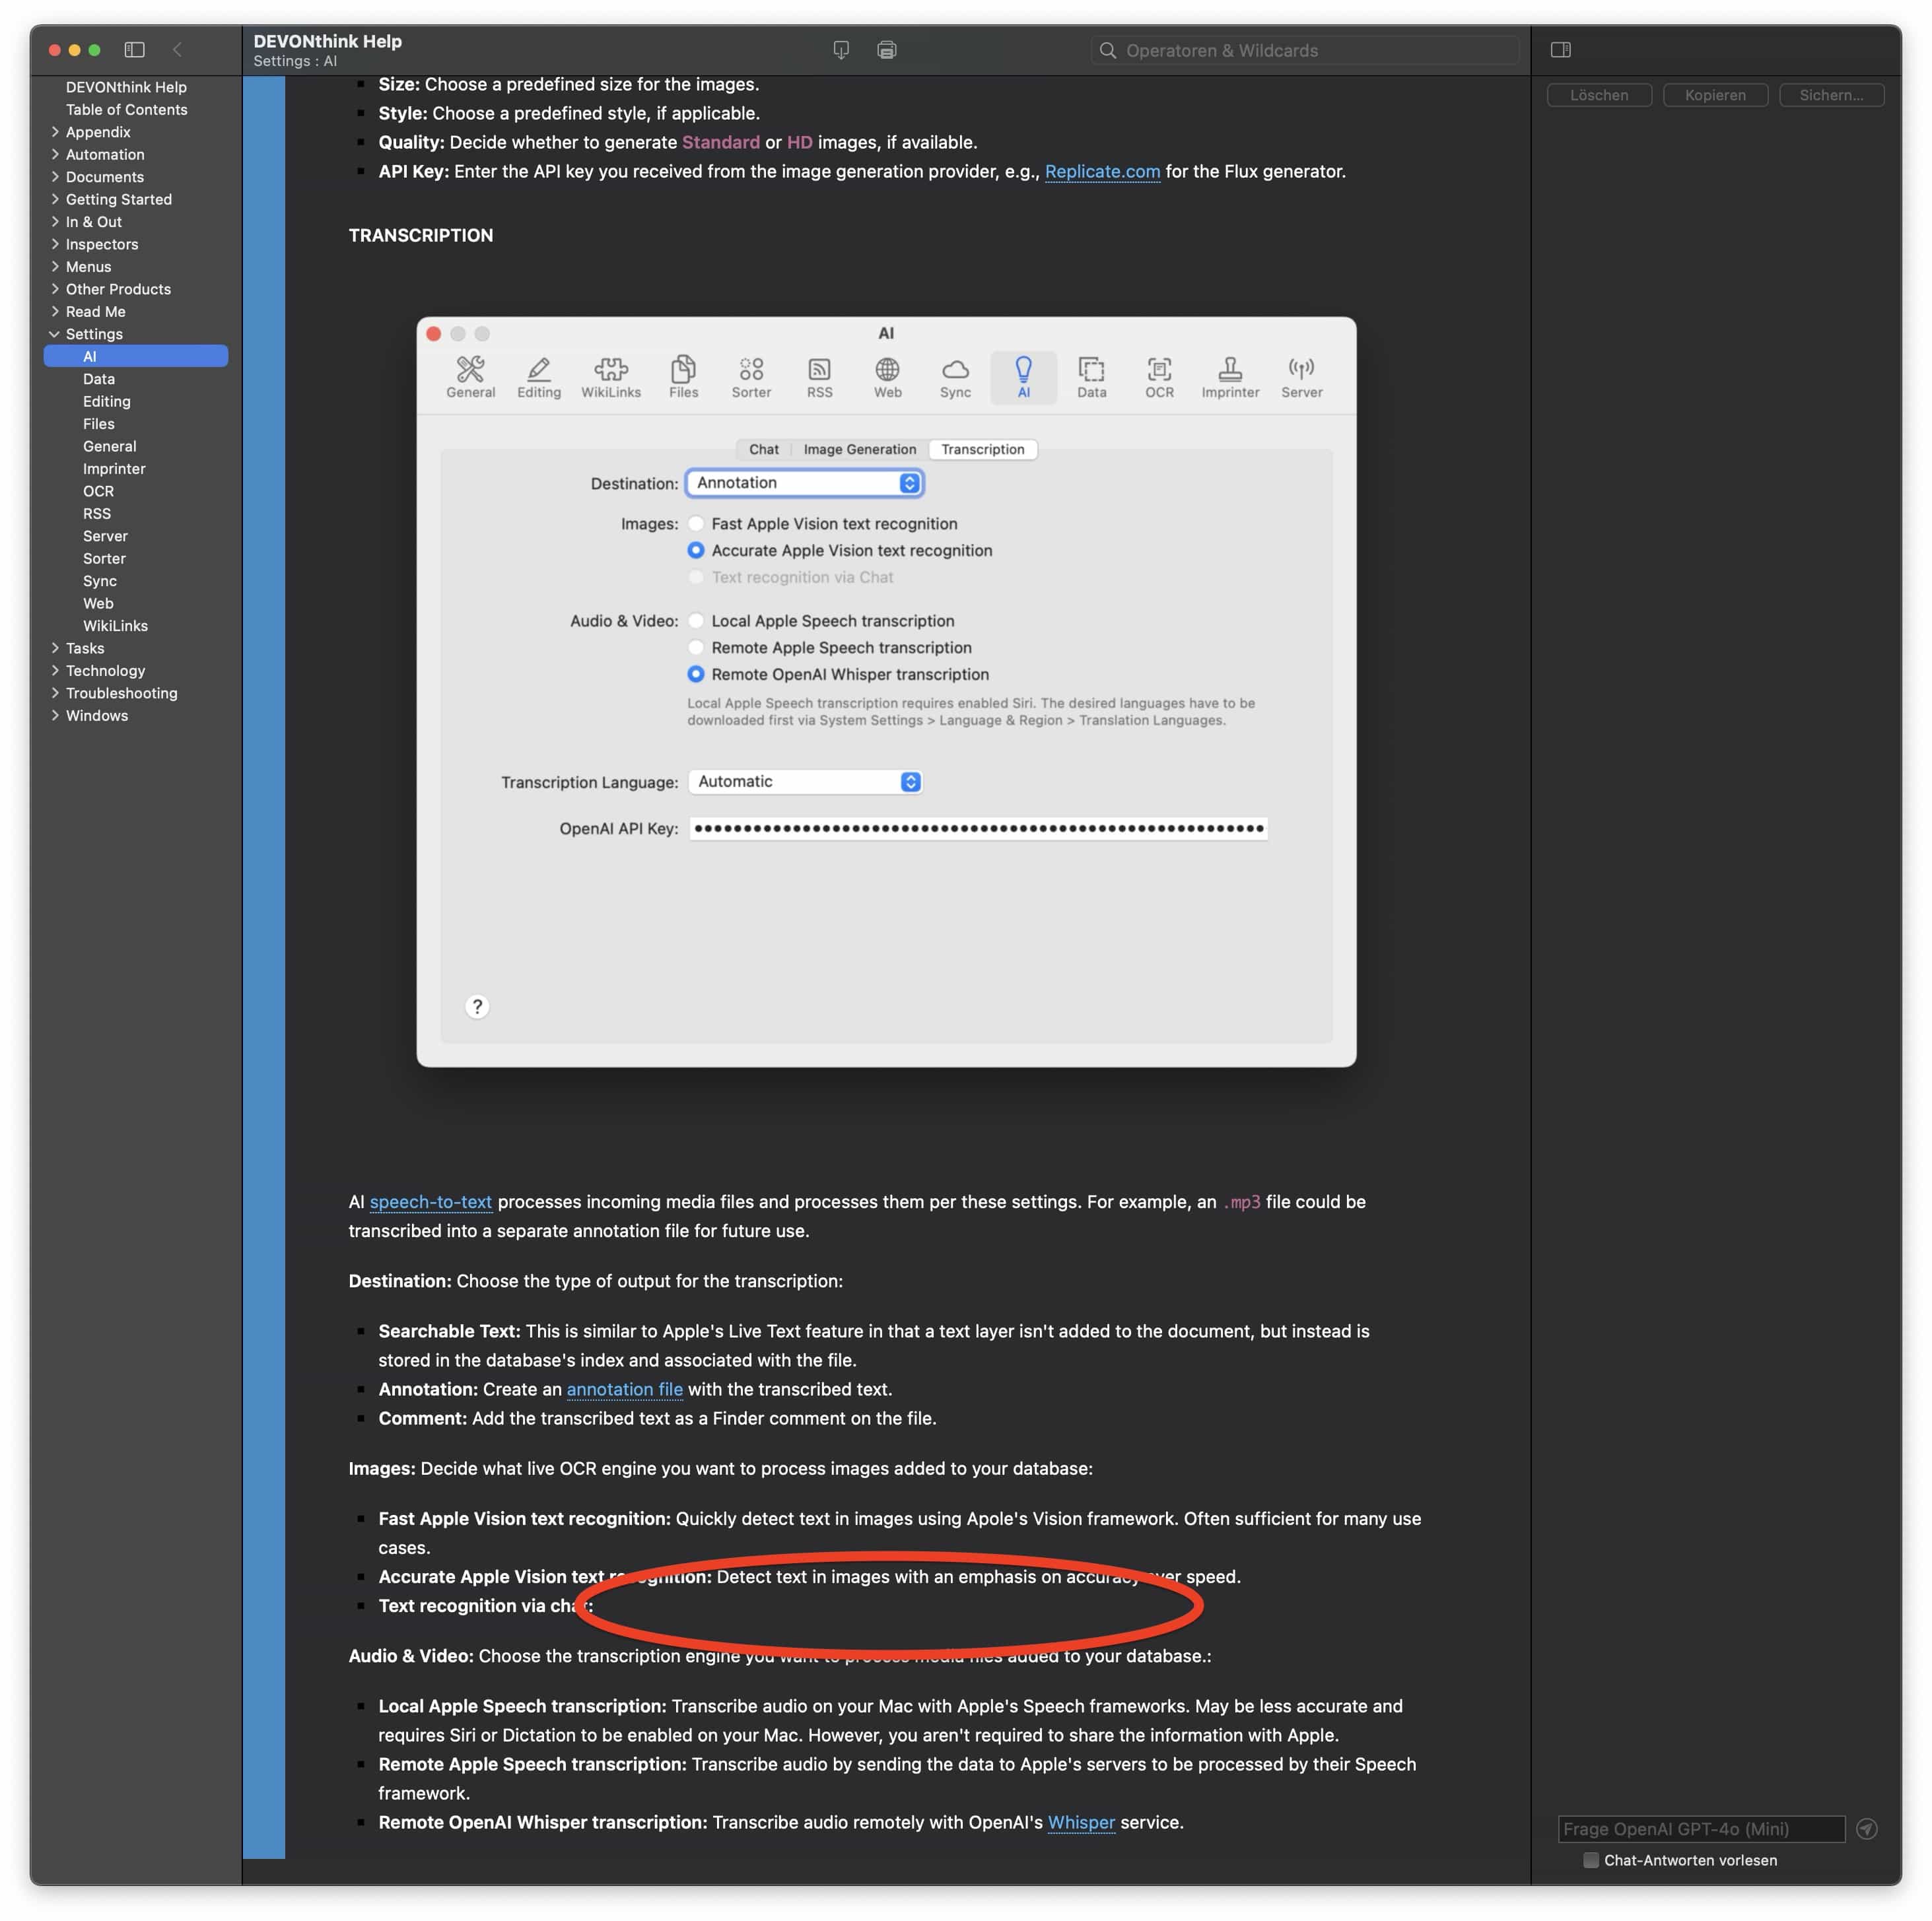Open the Web settings pane icon
This screenshot has width=1932, height=1921.
(888, 378)
